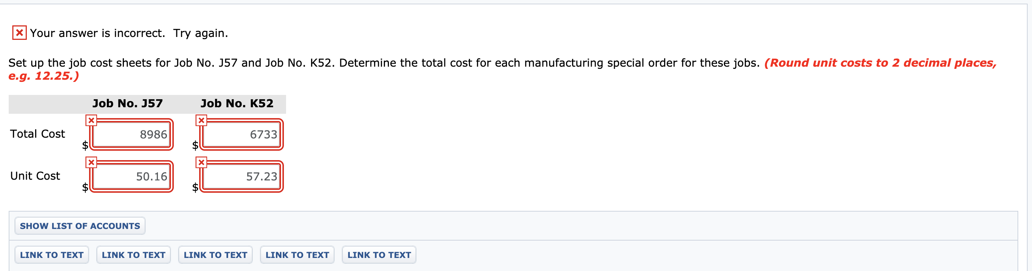
Task: Select the Unit Cost field showing 50.16
Action: coord(131,176)
